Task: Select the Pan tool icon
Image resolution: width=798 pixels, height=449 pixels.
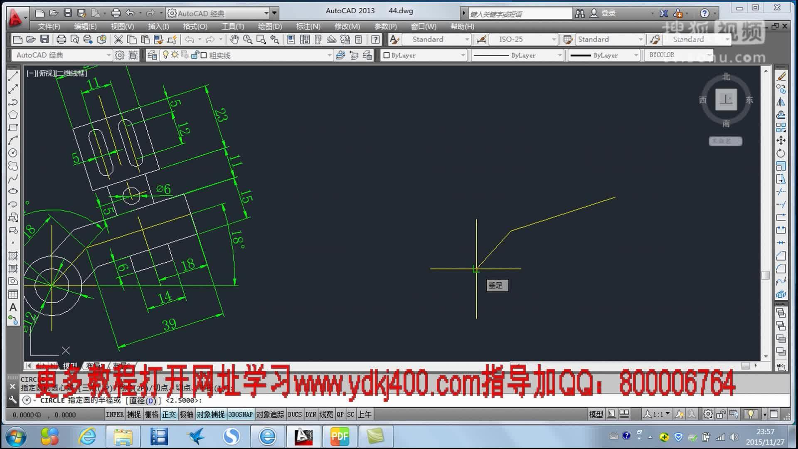Action: click(x=235, y=39)
